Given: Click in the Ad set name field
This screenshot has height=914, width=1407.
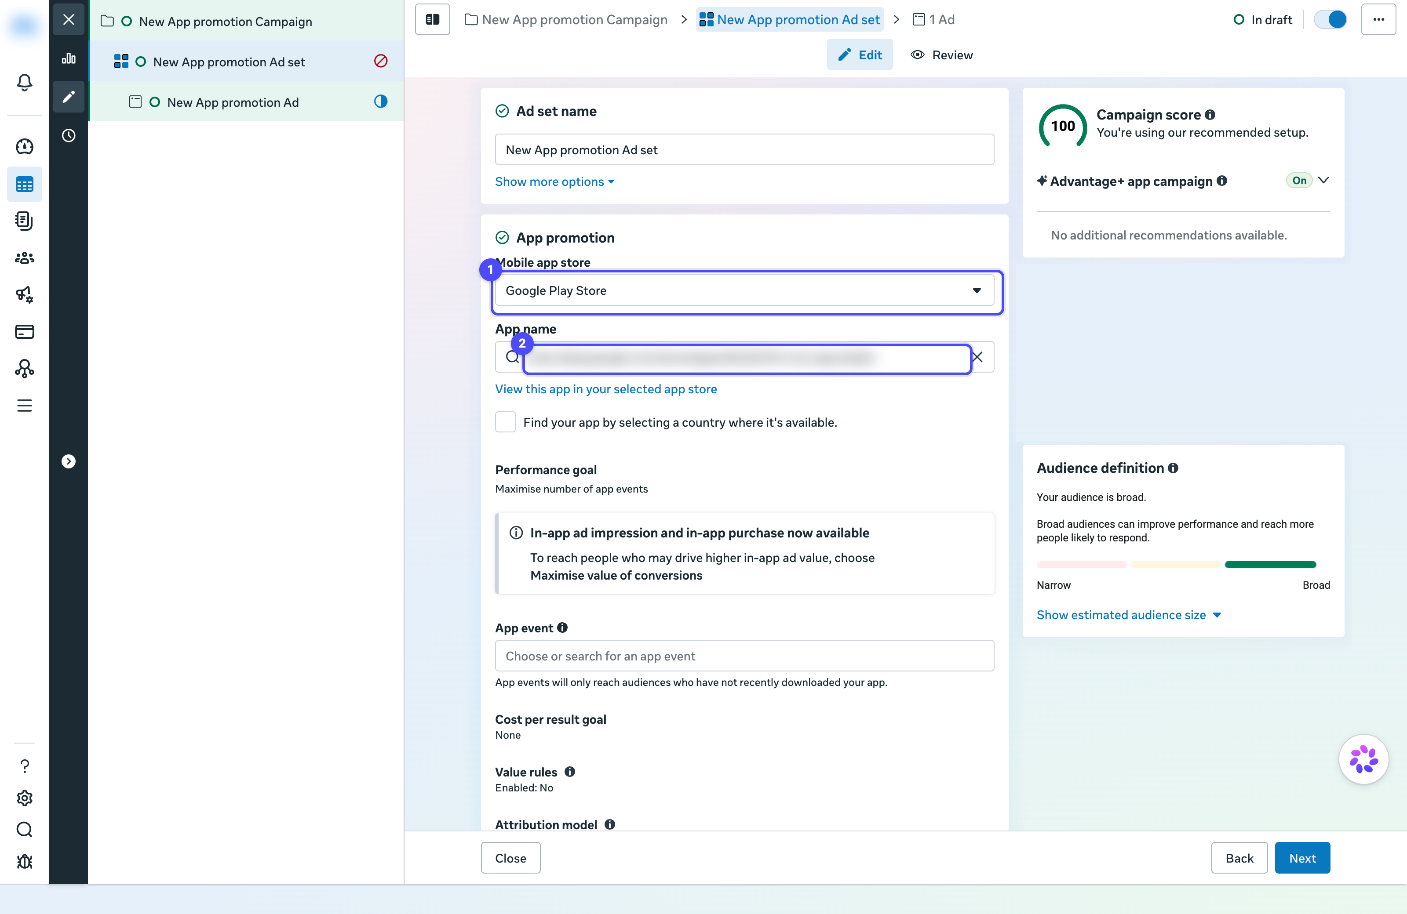Looking at the screenshot, I should (744, 149).
